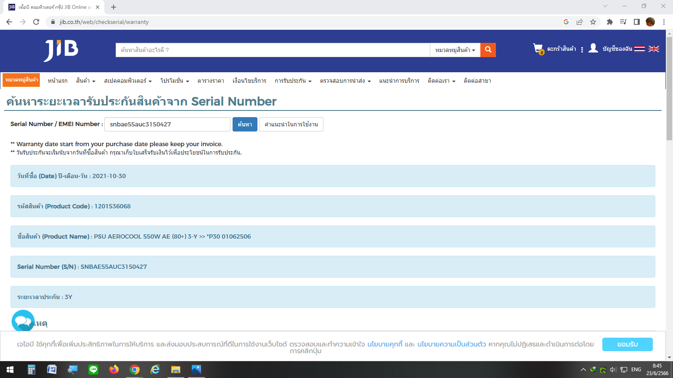The height and width of the screenshot is (378, 673).
Task: Click the share page icon
Action: [580, 22]
